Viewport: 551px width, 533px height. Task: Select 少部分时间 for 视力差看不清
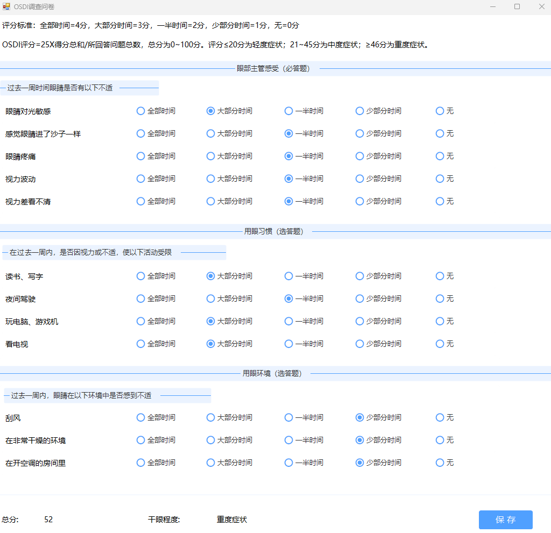click(x=359, y=201)
